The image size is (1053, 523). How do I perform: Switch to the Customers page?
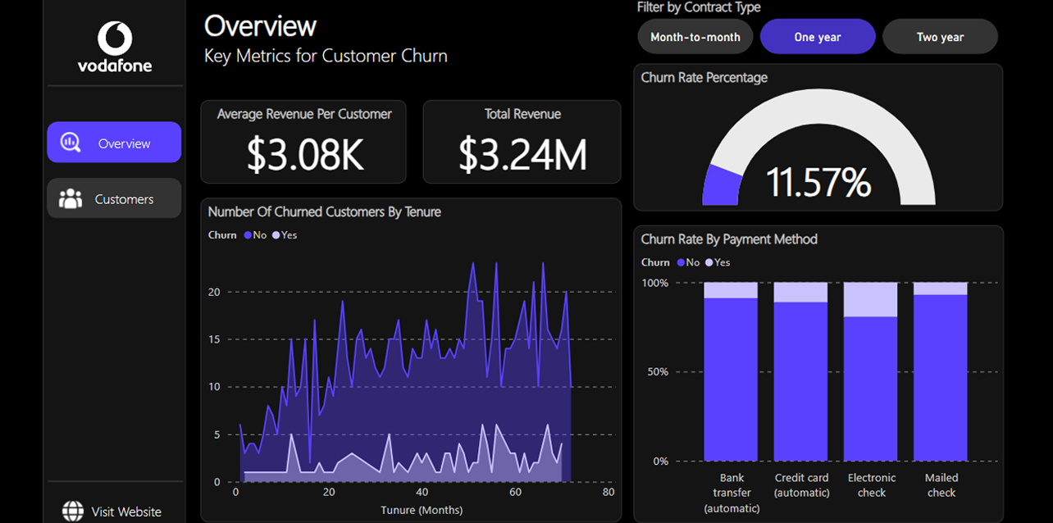(114, 198)
